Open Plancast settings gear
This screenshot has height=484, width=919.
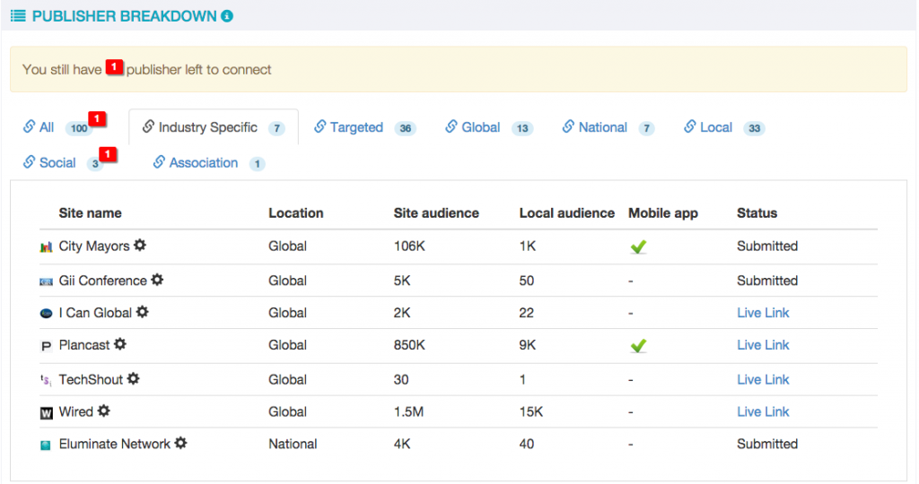coord(120,343)
